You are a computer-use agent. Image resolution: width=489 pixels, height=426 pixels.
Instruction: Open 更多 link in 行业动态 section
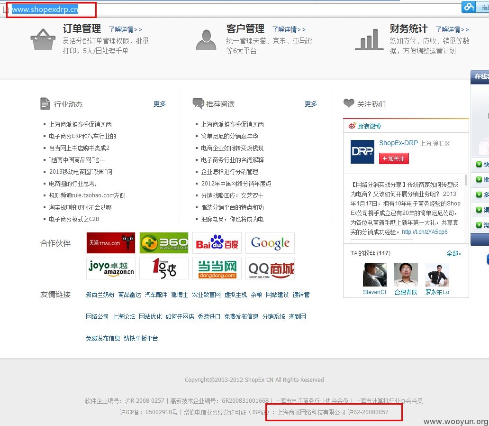click(x=159, y=104)
